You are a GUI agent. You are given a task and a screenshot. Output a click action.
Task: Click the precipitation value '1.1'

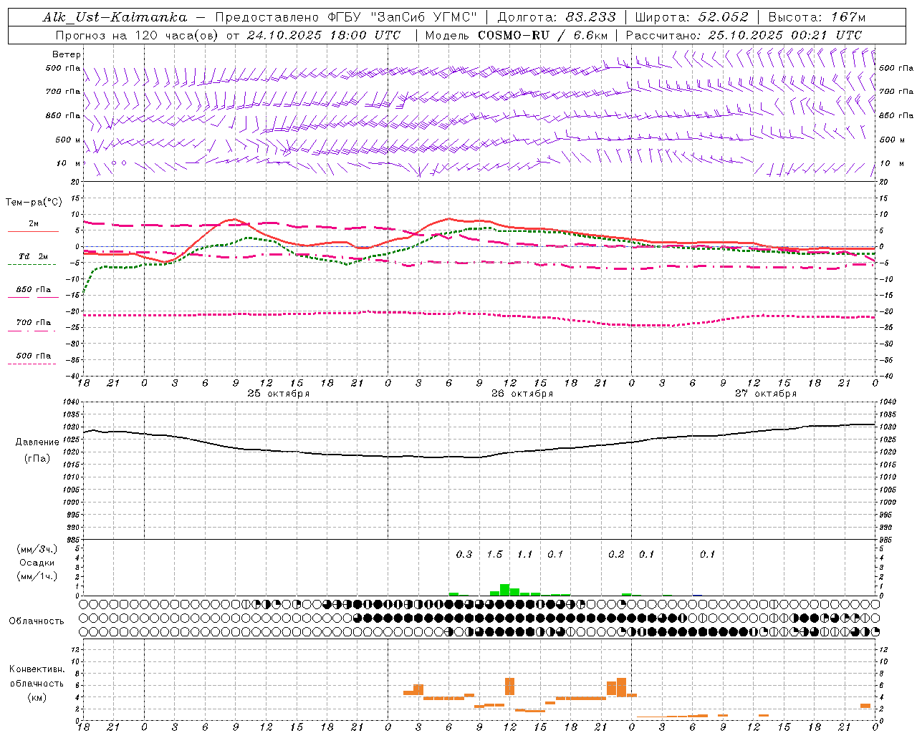[x=525, y=554]
